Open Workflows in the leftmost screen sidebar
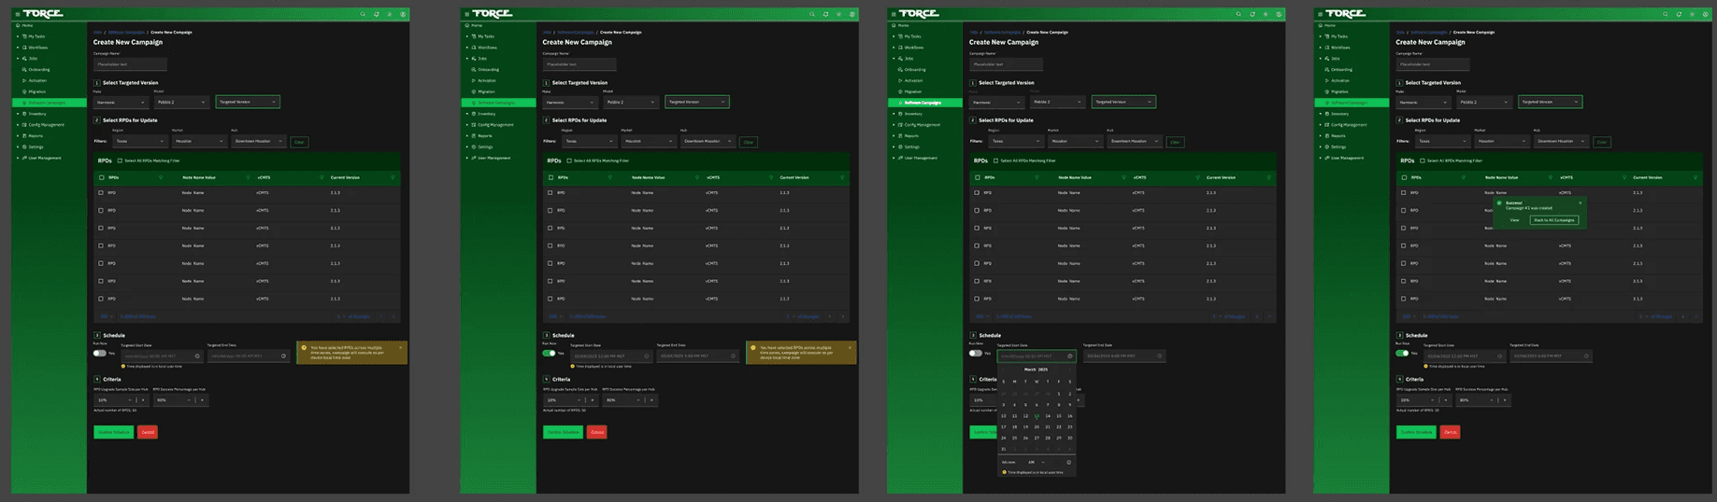 pyautogui.click(x=37, y=48)
